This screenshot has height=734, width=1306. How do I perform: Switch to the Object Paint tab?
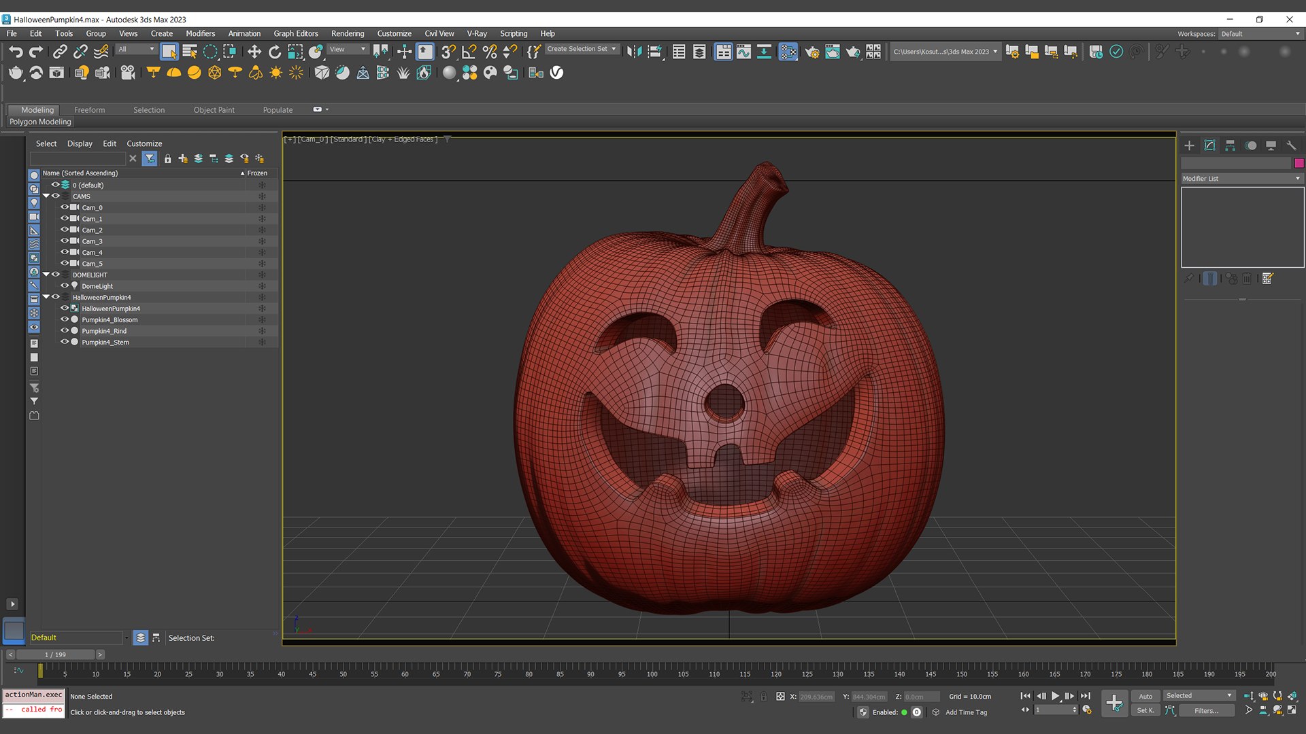(214, 110)
